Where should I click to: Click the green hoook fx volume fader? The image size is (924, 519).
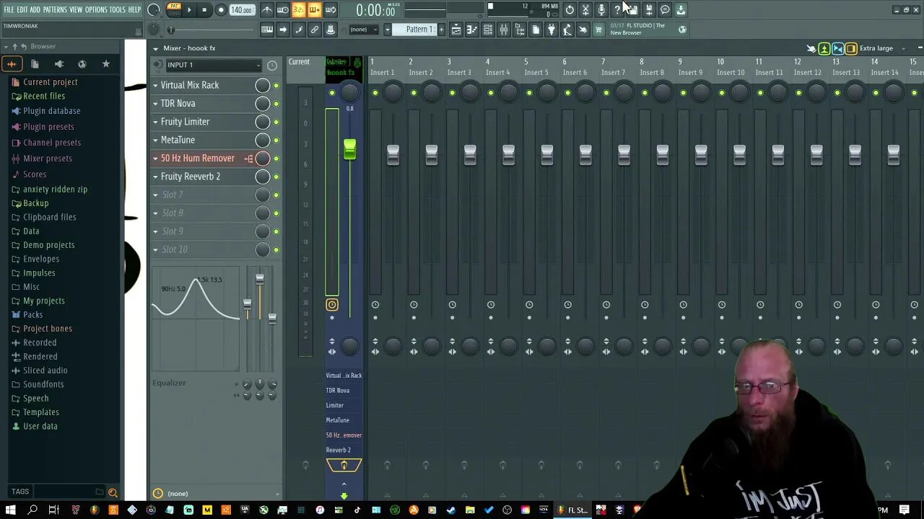tap(349, 149)
